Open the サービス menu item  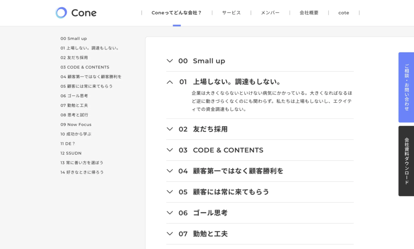[231, 13]
